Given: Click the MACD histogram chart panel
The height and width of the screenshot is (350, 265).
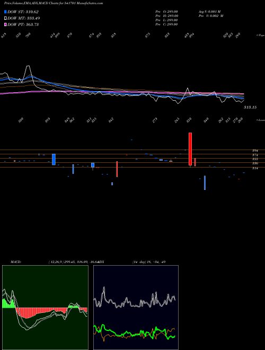Looking at the screenshot, I should pyautogui.click(x=45, y=308).
